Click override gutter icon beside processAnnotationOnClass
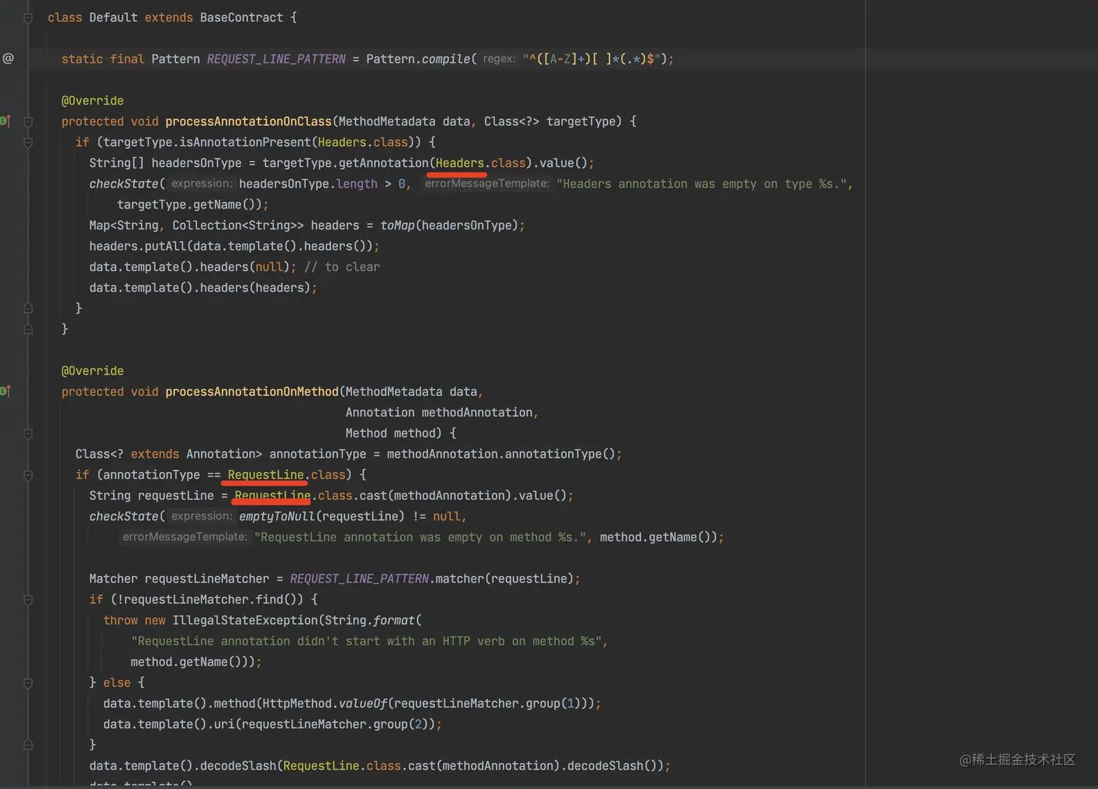Viewport: 1098px width, 789px height. (x=5, y=121)
